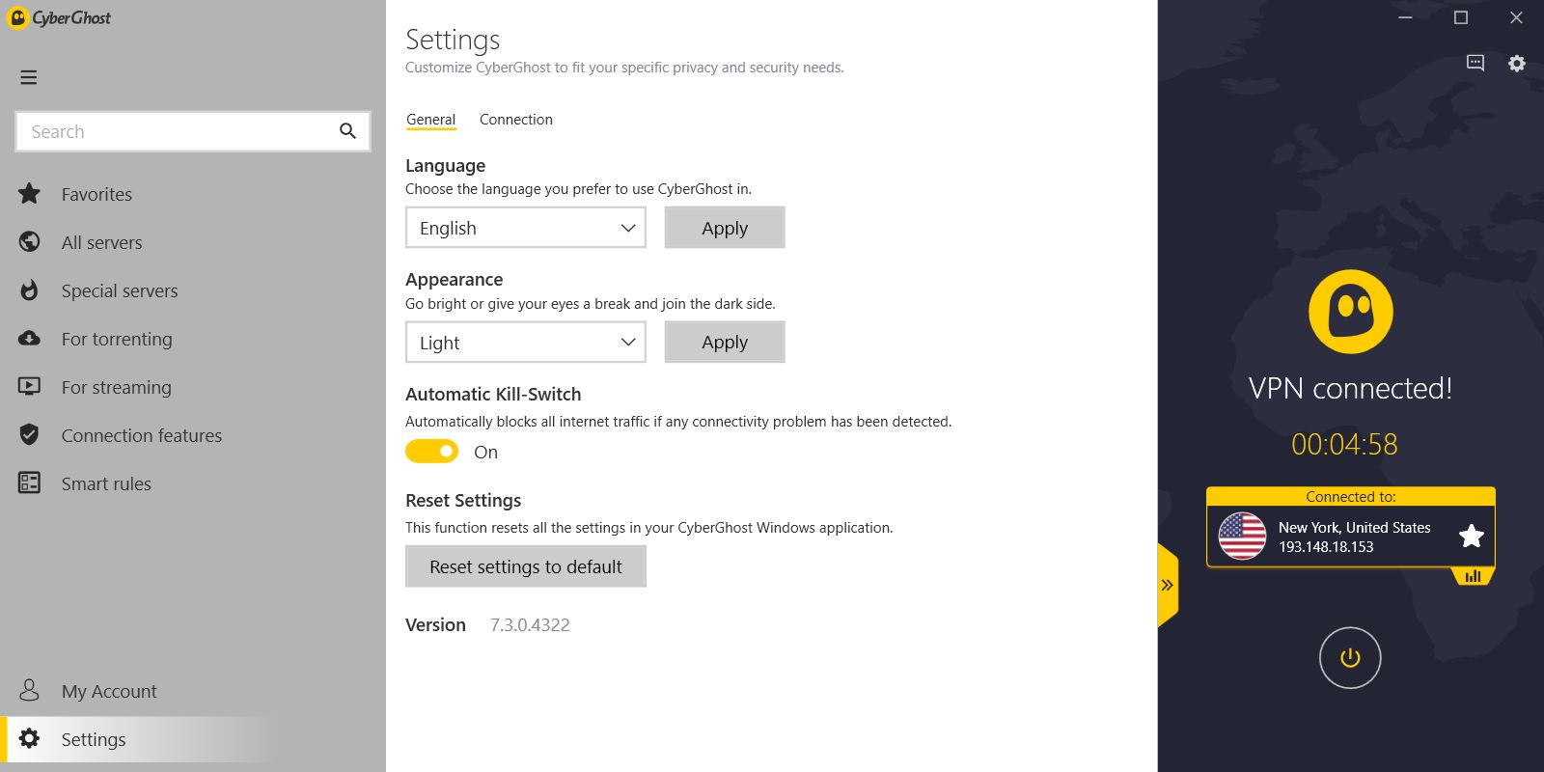Expand the Light appearance dropdown
The width and height of the screenshot is (1544, 772).
tap(526, 343)
